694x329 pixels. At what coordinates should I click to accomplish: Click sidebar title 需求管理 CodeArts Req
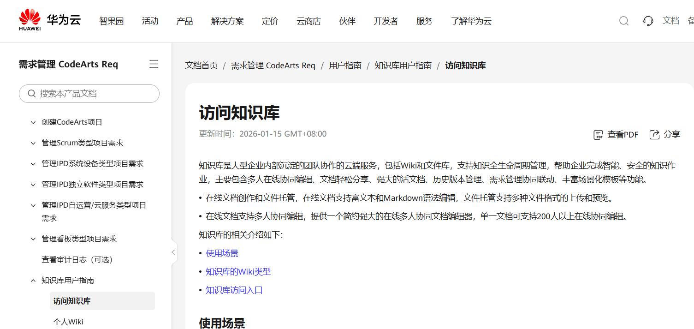point(68,64)
